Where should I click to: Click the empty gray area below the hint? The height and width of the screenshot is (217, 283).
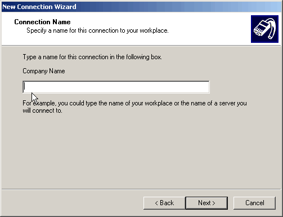(141, 150)
